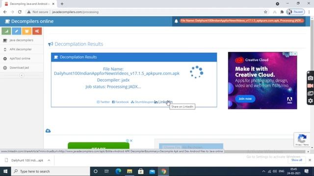
Task: Expand options for downloaded Dailyhunt apk
Action: [x=49, y=160]
